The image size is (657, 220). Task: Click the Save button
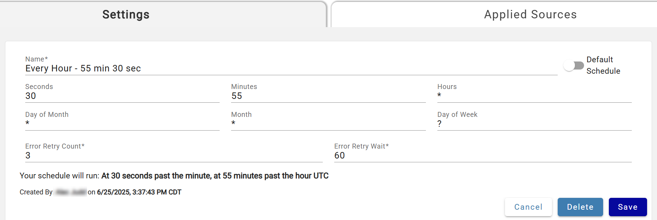[628, 207]
